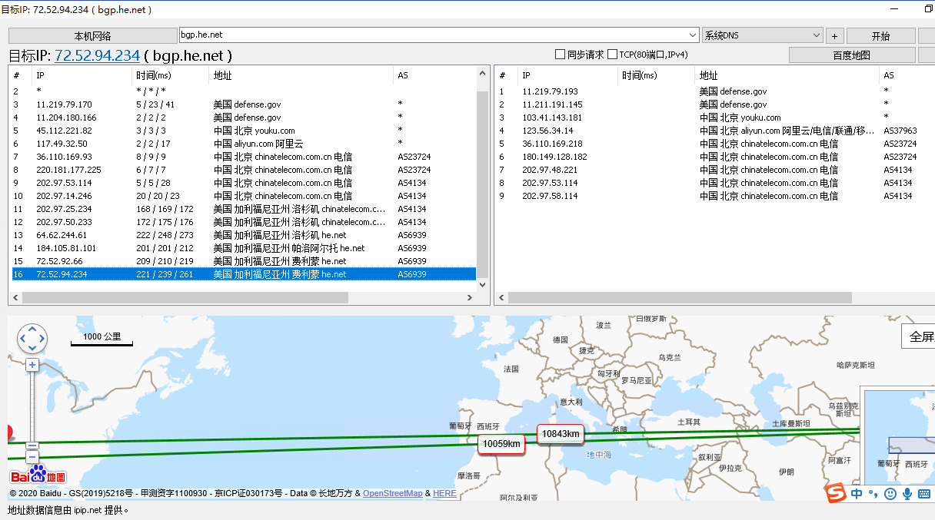Viewport: 935px width, 520px height.
Task: Click the 地址 column header in right table
Action: click(708, 75)
